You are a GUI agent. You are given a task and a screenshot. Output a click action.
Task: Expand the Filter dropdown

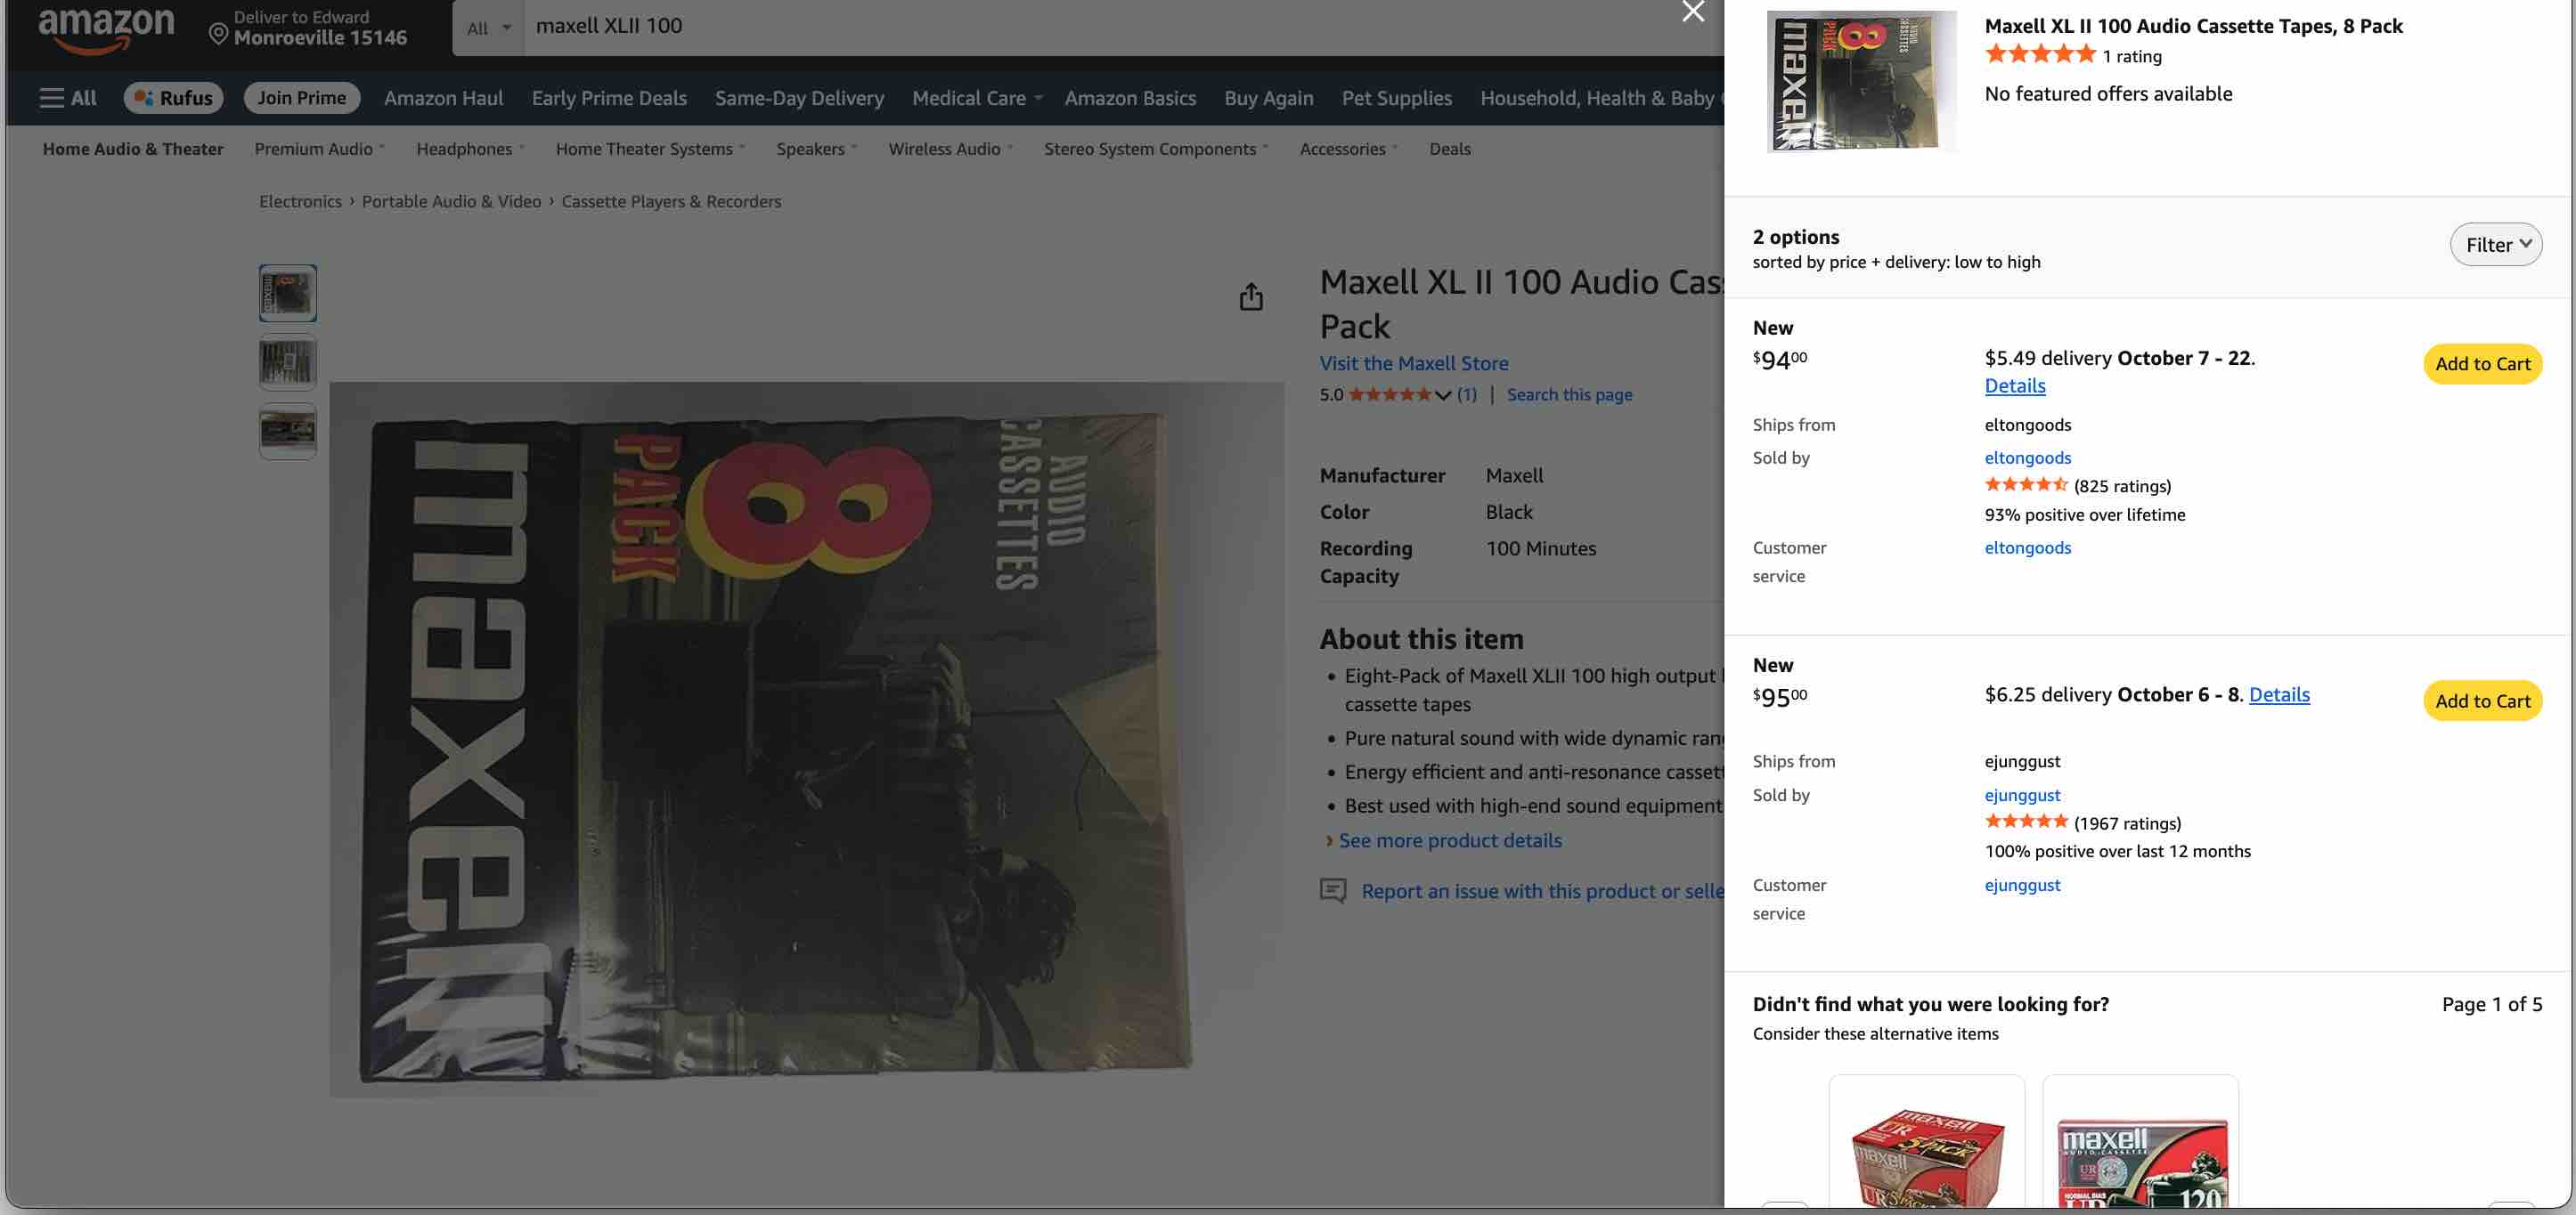(x=2496, y=244)
